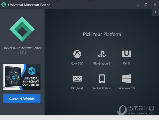
Task: Click the PlayStation 3 label
Action: (x=102, y=64)
